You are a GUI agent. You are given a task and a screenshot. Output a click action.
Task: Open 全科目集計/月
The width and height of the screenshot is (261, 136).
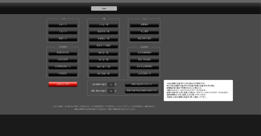pyautogui.click(x=144, y=74)
